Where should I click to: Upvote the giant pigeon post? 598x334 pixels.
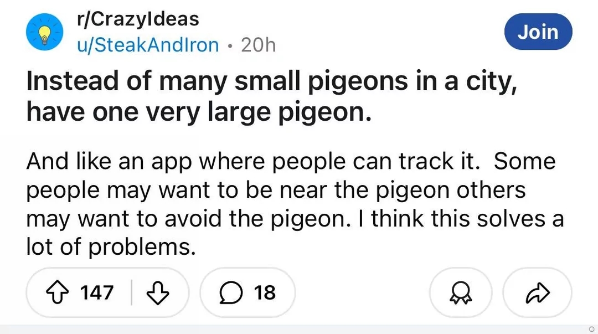pos(58,293)
